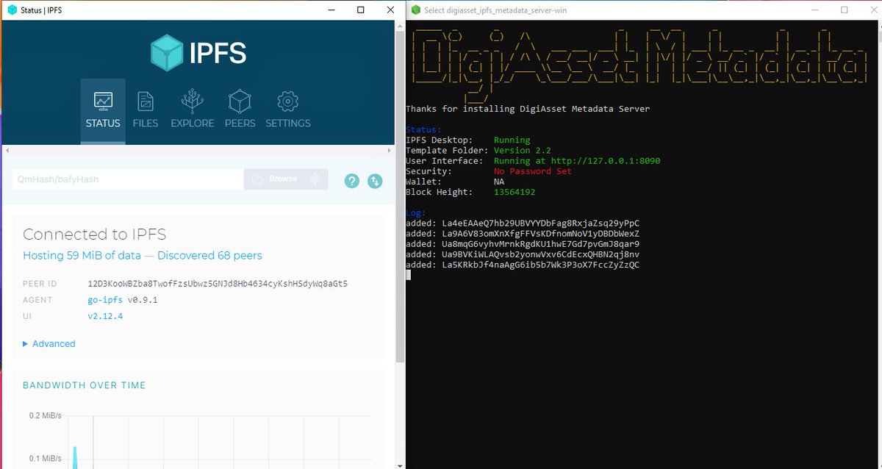Click the 'Version 2.2' template folder value
Viewport: 882px width, 469px height.
pos(522,150)
